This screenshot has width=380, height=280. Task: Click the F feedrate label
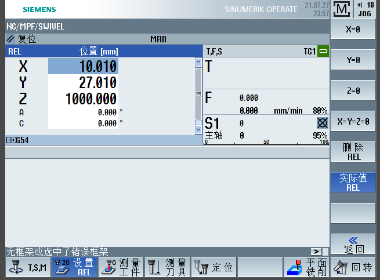[x=208, y=97]
